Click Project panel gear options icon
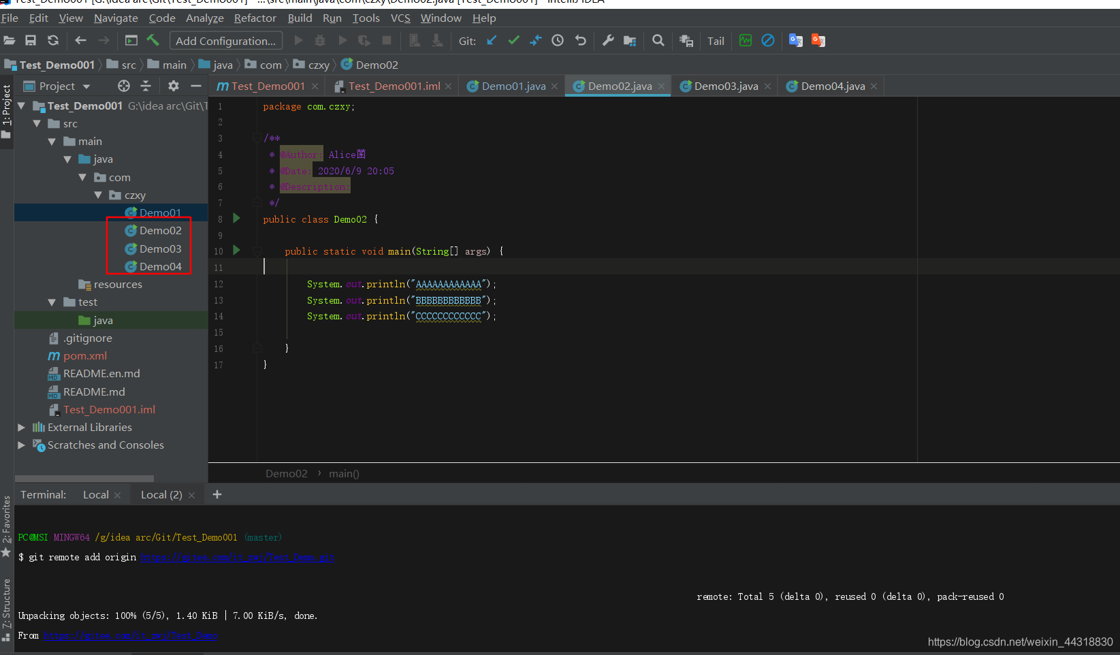 pos(174,86)
